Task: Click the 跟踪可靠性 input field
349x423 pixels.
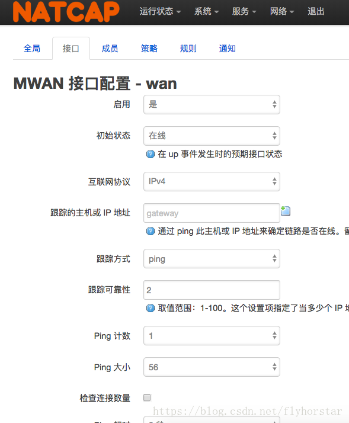Action: [212, 290]
